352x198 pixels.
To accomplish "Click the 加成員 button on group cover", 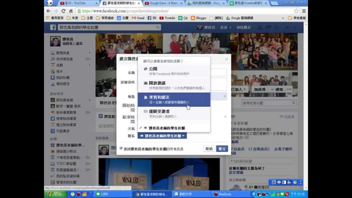I will point(260,89).
